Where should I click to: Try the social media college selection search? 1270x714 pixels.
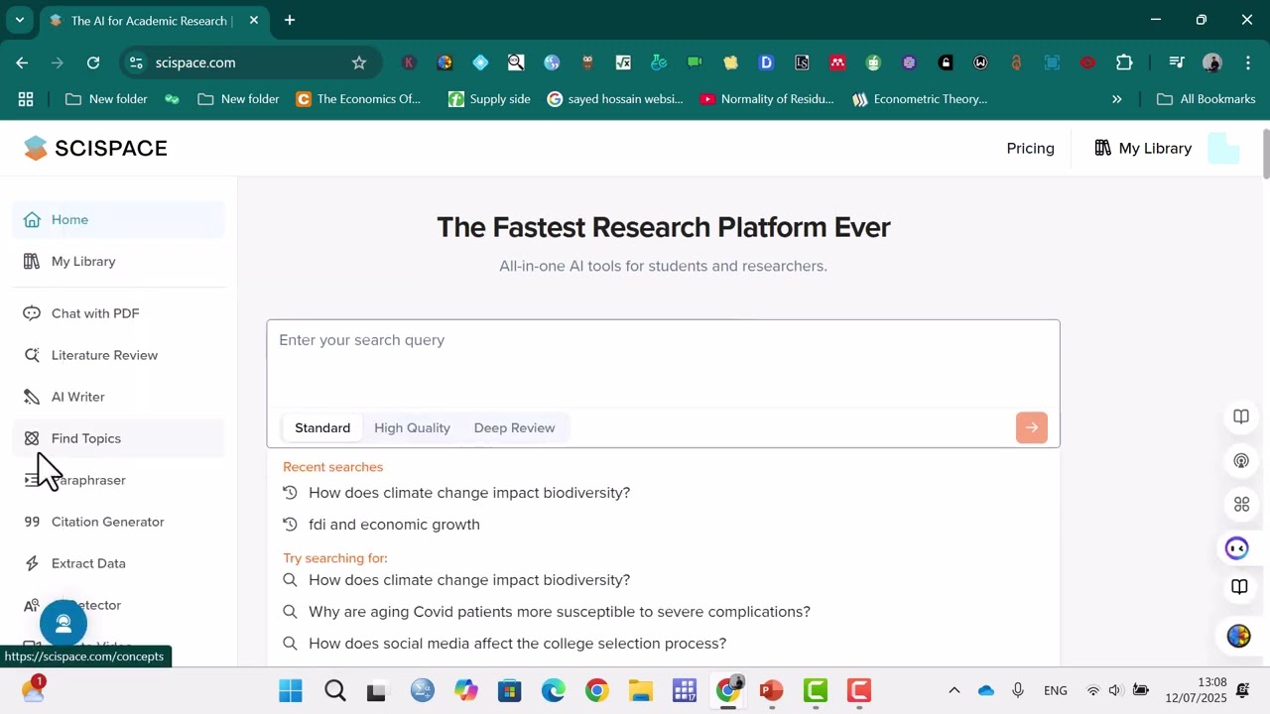pos(517,644)
